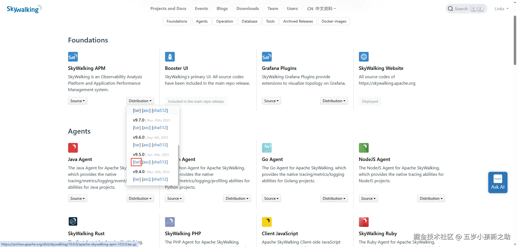Click the search magnifier icon

point(450,9)
